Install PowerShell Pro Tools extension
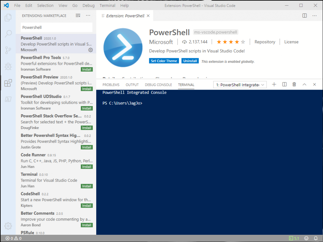 point(87,70)
